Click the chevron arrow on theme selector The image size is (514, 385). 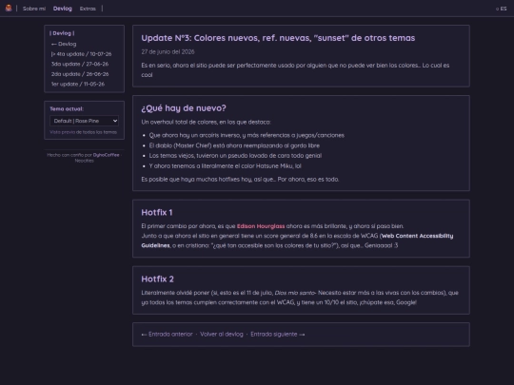coord(115,121)
